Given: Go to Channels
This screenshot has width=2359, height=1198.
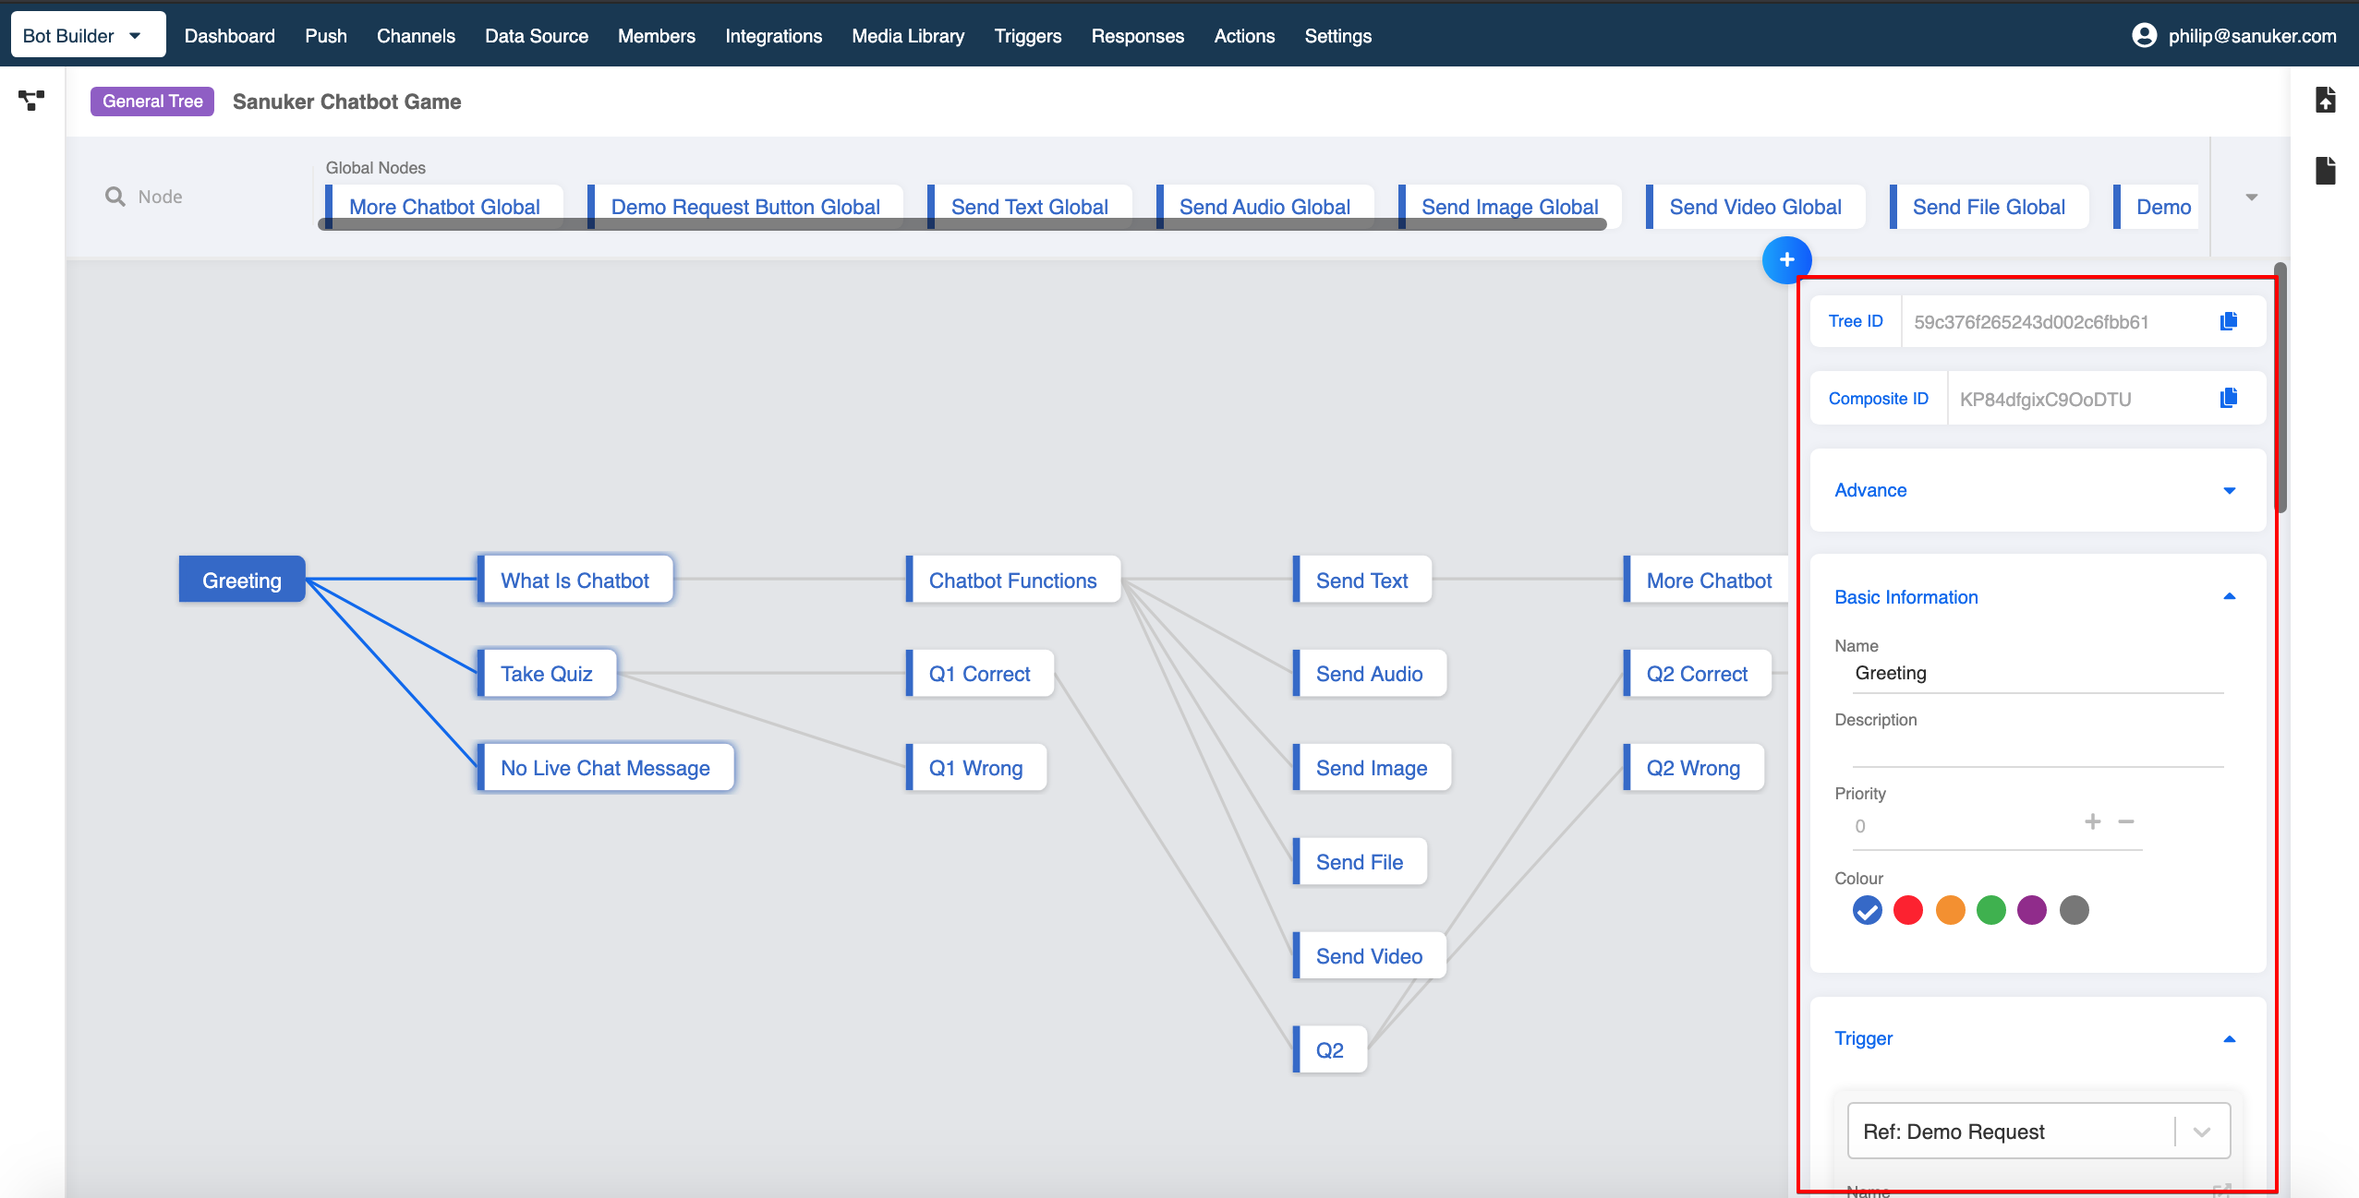Looking at the screenshot, I should [x=416, y=35].
